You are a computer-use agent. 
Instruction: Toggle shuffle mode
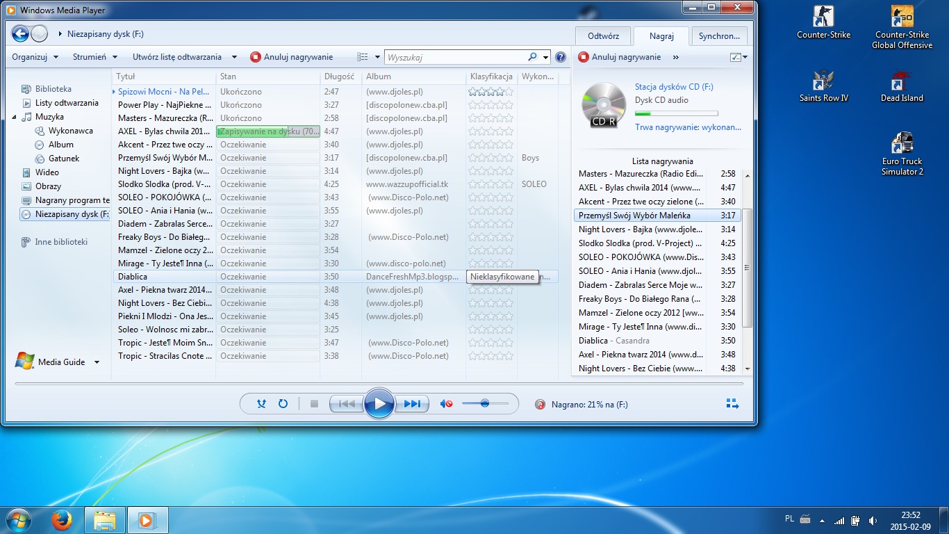(261, 403)
